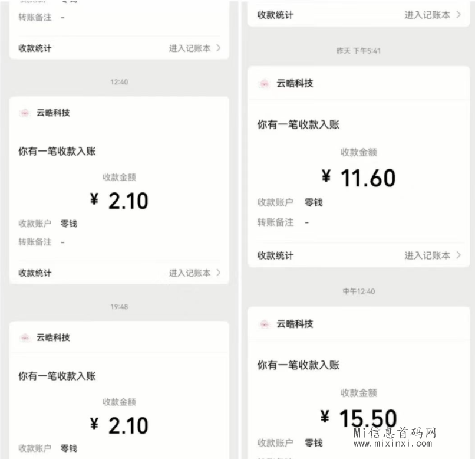Screen dimensions: 475x459
Task: Open the arrow beside 进入记账本 in 12:40 card
Action: [219, 273]
